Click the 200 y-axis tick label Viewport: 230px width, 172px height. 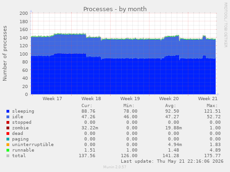(24, 13)
